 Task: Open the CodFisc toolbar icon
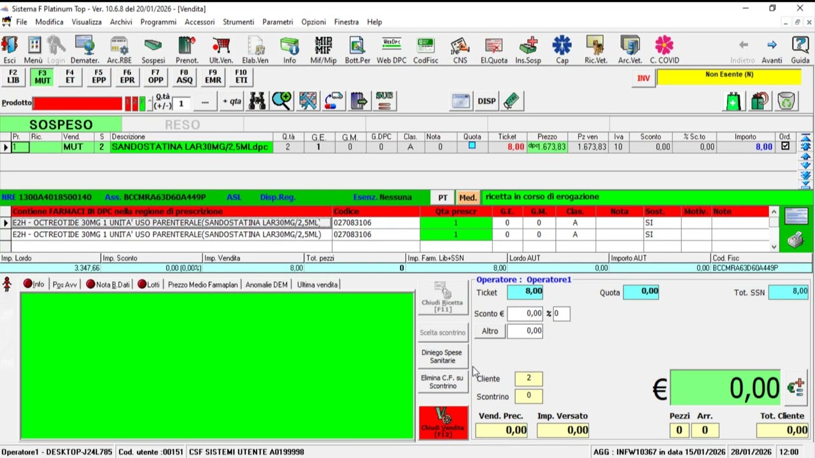pyautogui.click(x=425, y=50)
